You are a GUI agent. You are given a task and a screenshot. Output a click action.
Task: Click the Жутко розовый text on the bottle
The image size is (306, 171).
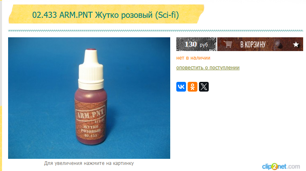point(91,128)
